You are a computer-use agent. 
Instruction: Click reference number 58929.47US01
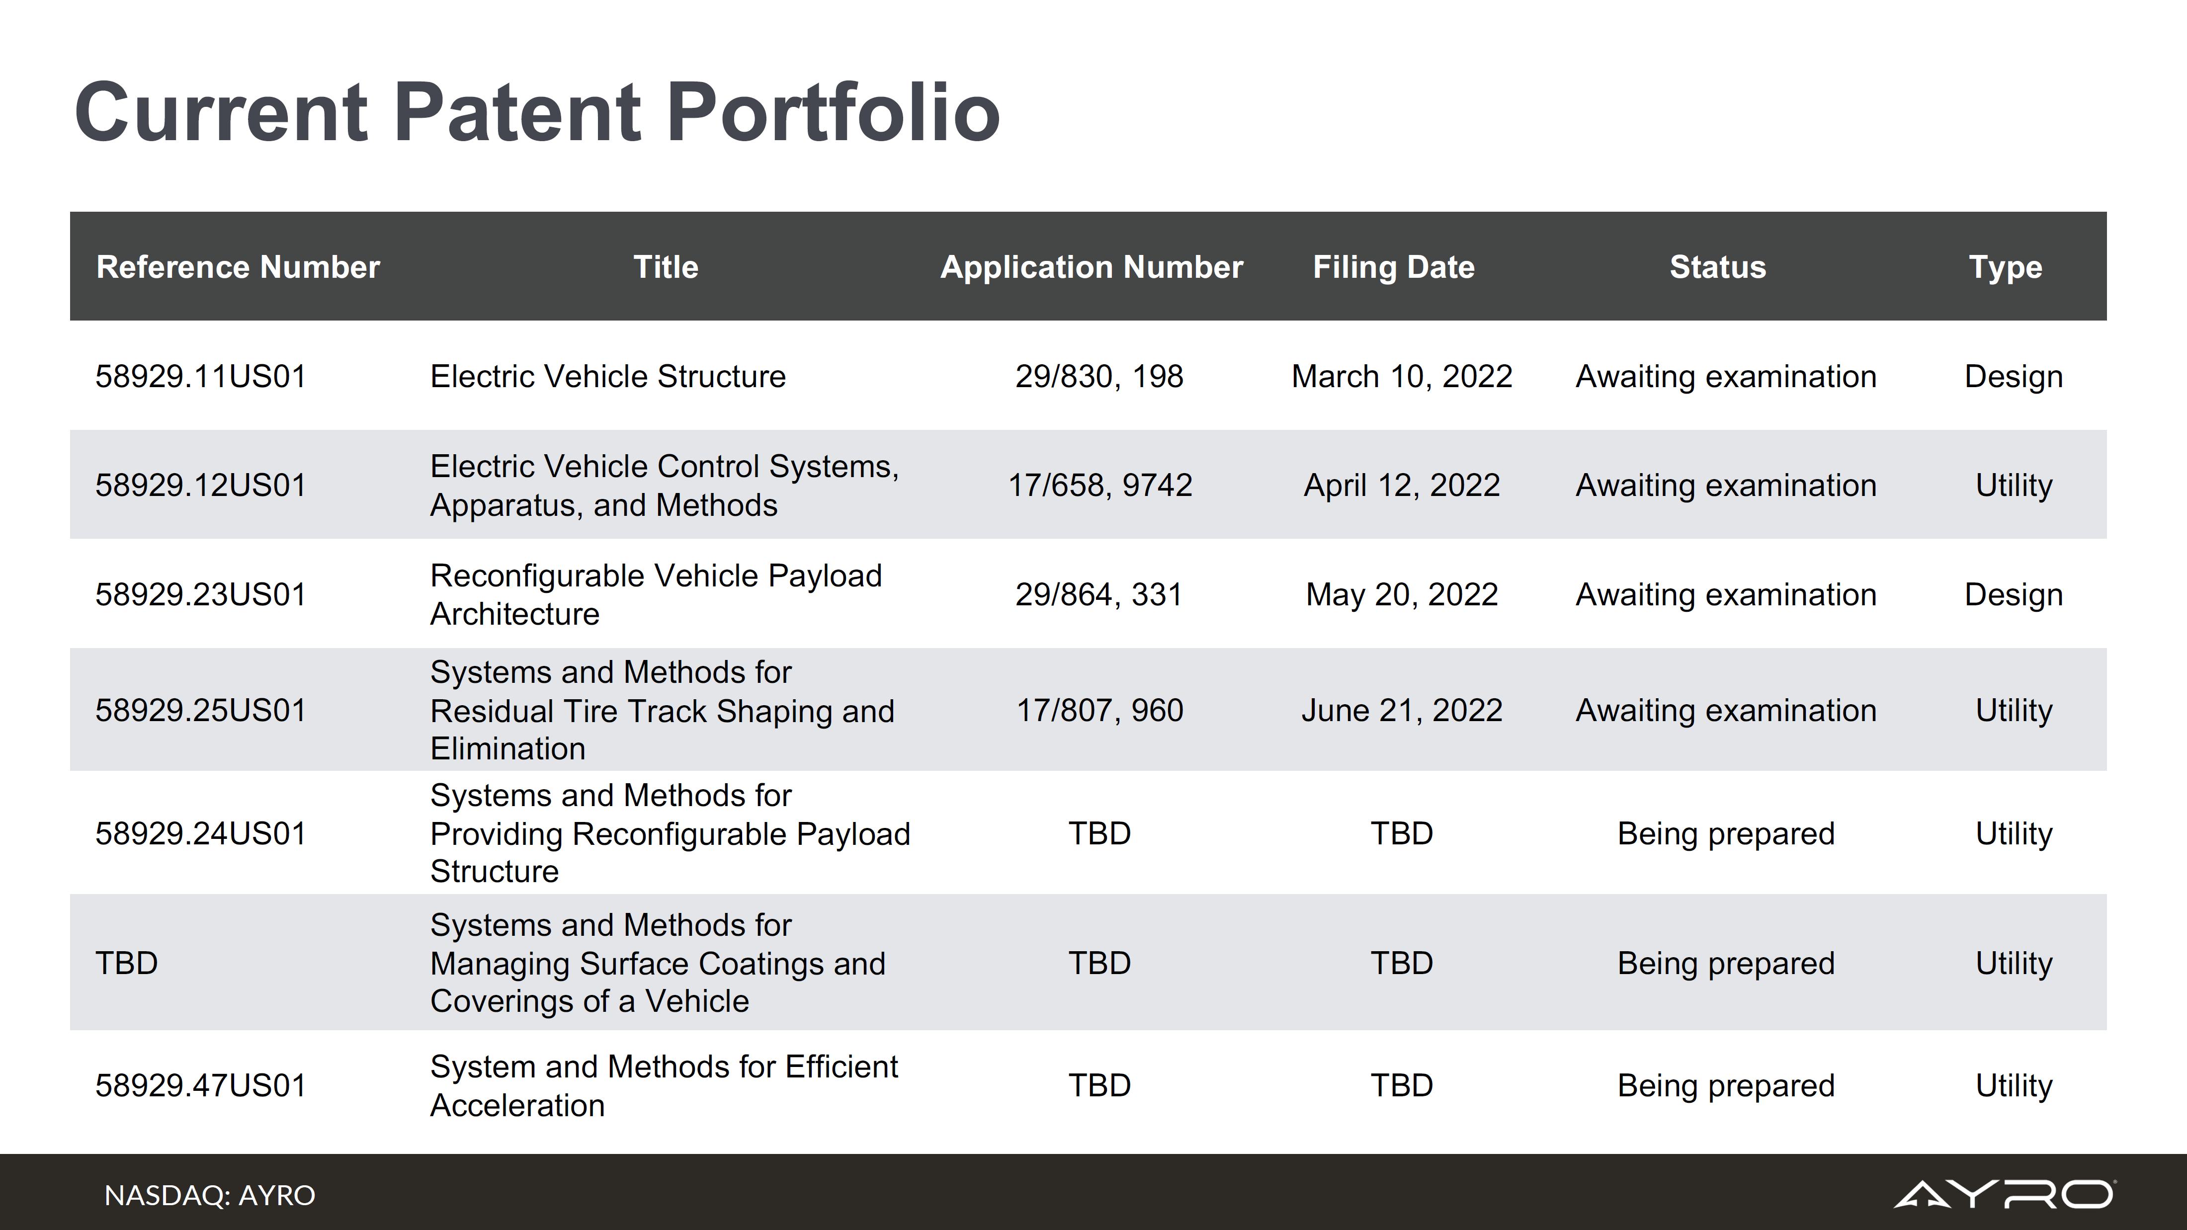[200, 1085]
